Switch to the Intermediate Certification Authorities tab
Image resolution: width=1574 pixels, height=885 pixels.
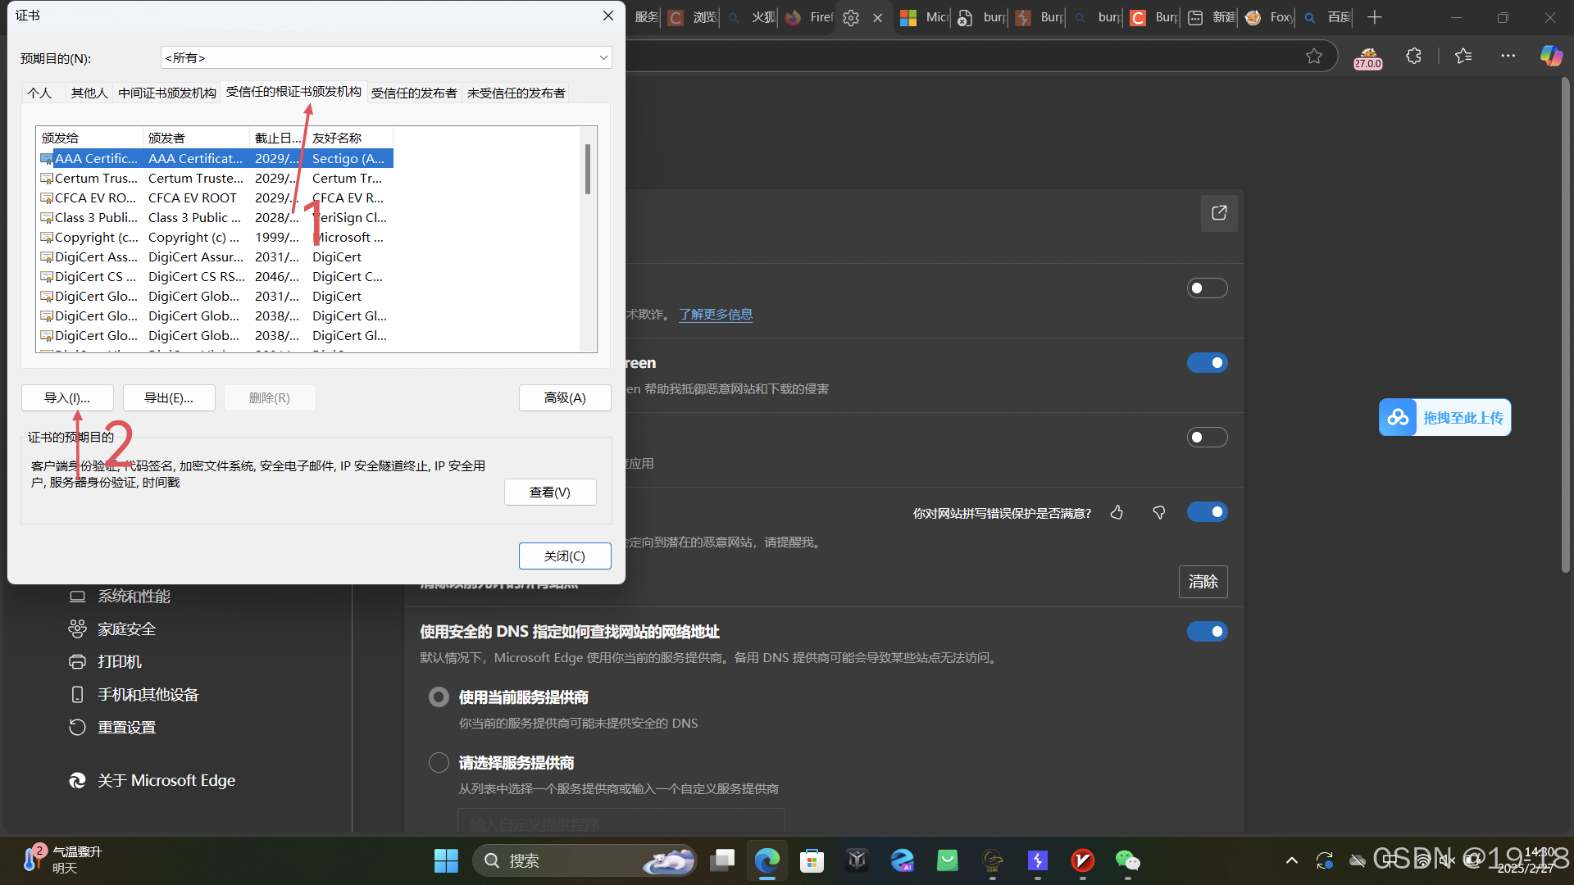pyautogui.click(x=166, y=93)
